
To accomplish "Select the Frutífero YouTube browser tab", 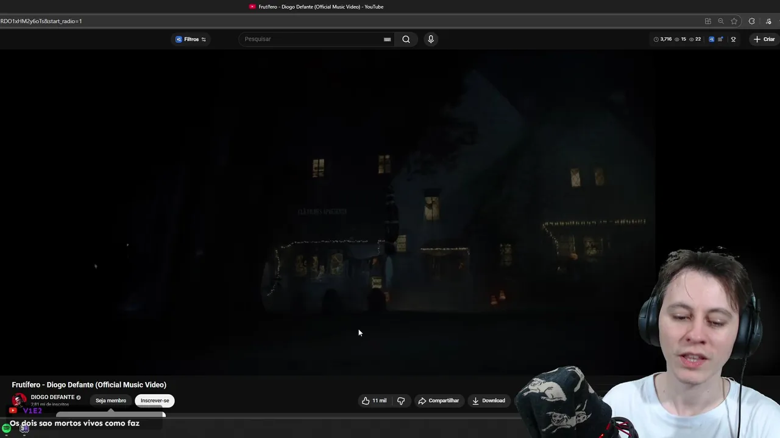I will [316, 7].
